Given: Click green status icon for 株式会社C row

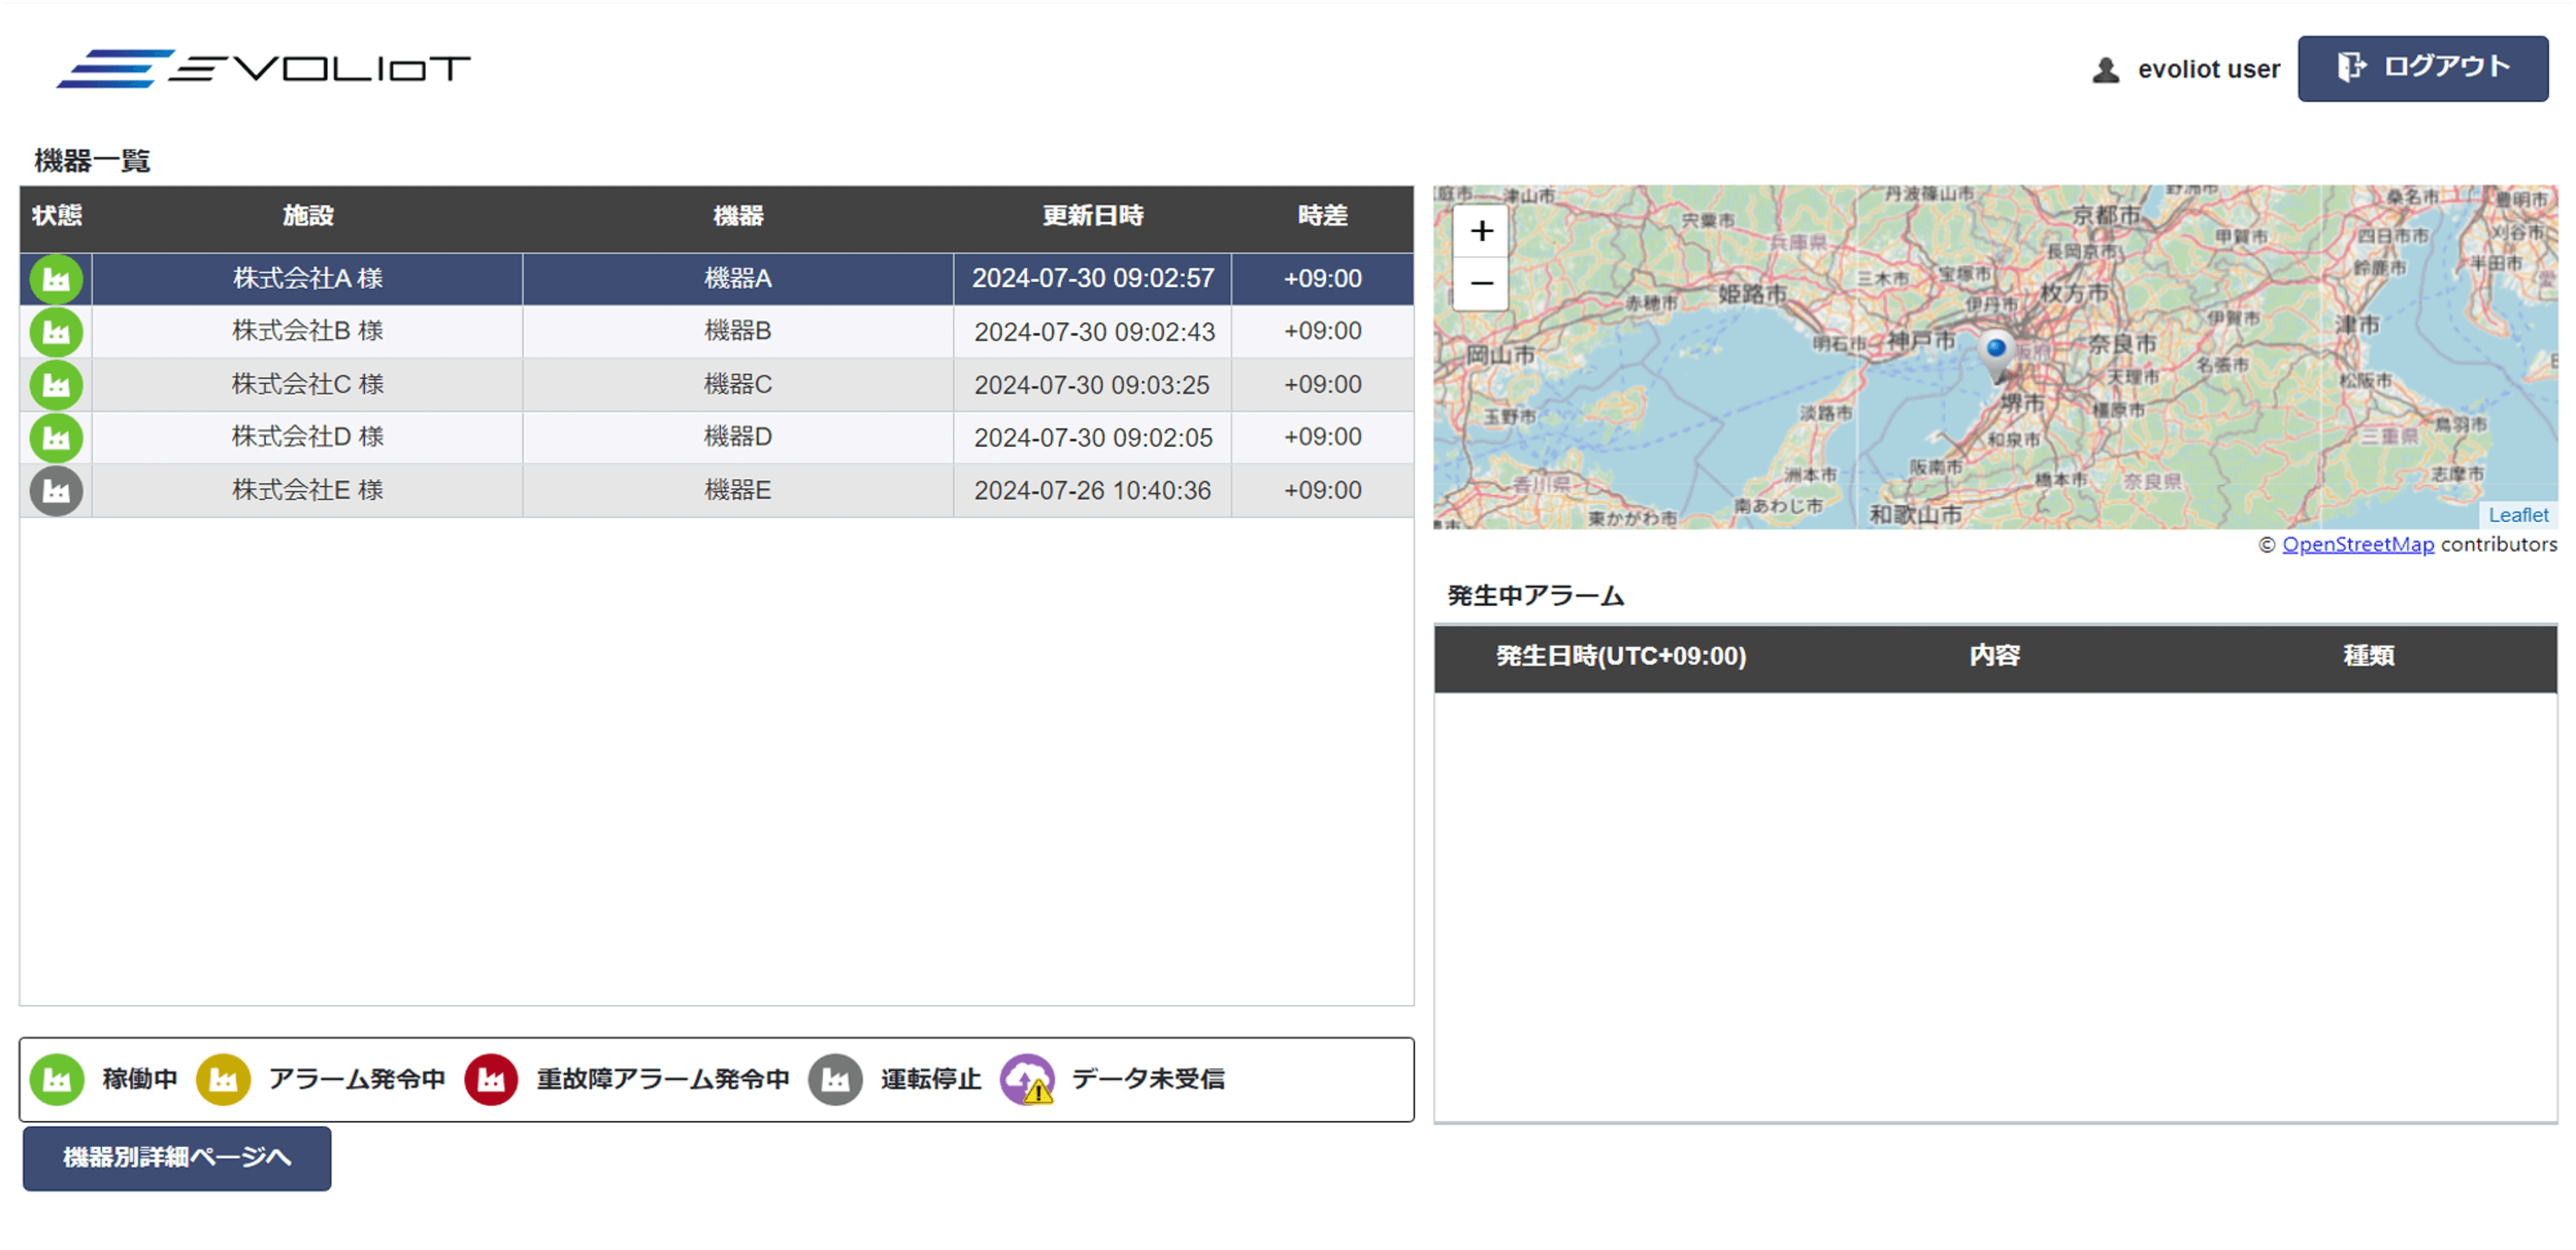Looking at the screenshot, I should [56, 385].
